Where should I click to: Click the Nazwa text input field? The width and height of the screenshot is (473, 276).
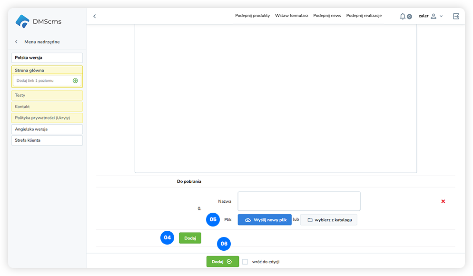[299, 201]
